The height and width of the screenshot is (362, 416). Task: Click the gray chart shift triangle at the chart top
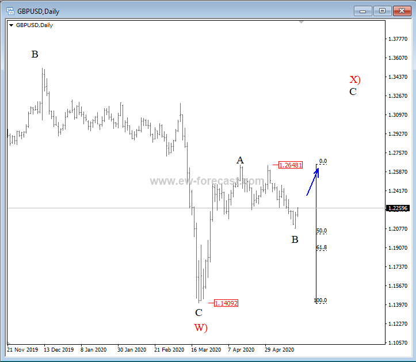point(300,22)
